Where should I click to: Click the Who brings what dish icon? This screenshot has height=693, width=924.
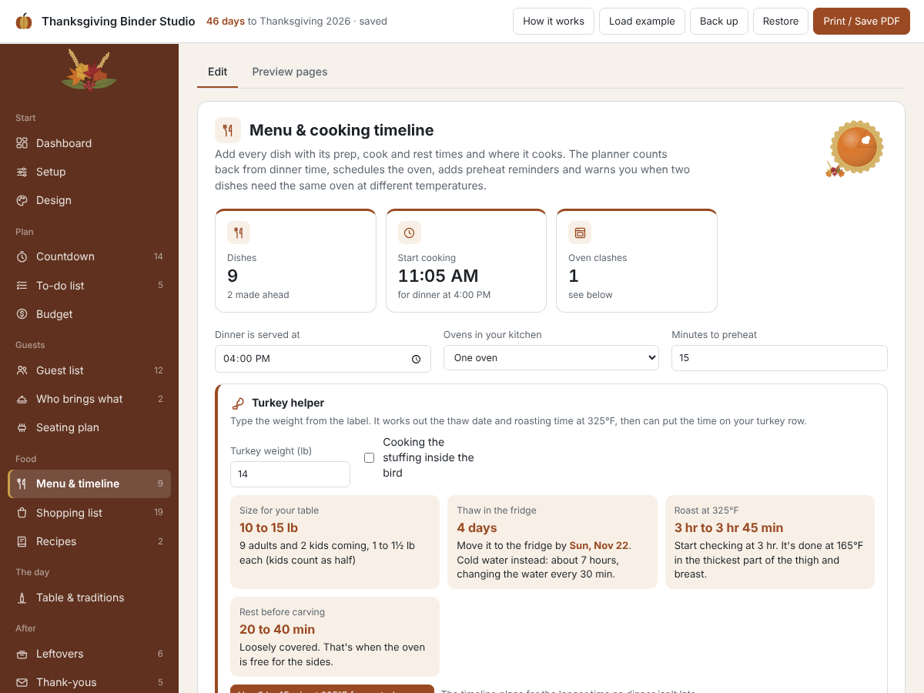click(x=22, y=399)
